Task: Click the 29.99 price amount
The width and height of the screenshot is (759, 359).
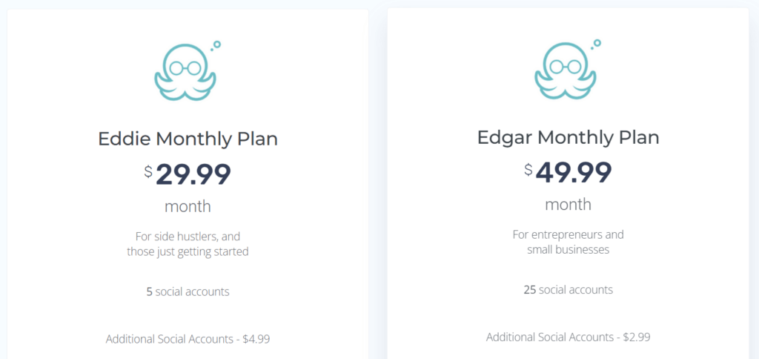Action: tap(193, 174)
